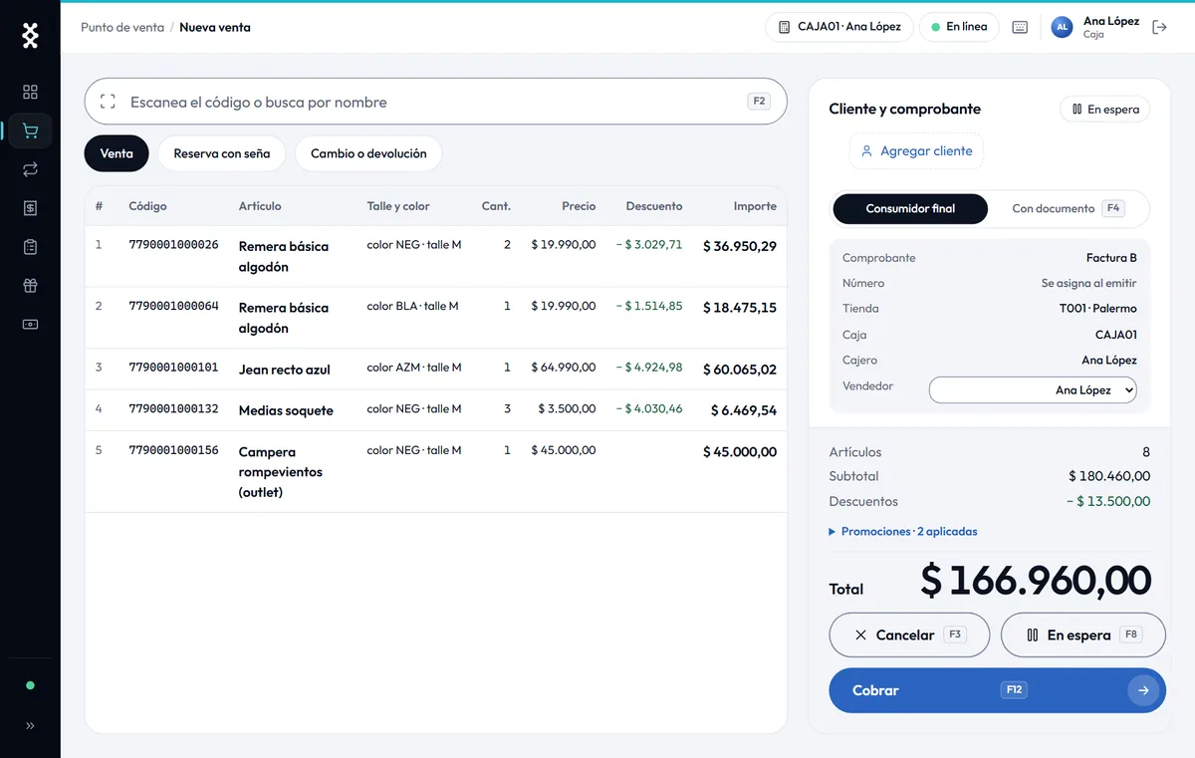
Task: Click the Cancelar button
Action: [x=909, y=634]
